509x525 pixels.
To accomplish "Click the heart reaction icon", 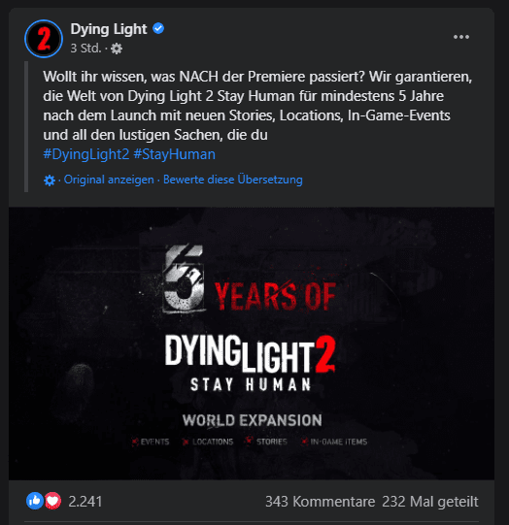I will point(52,501).
